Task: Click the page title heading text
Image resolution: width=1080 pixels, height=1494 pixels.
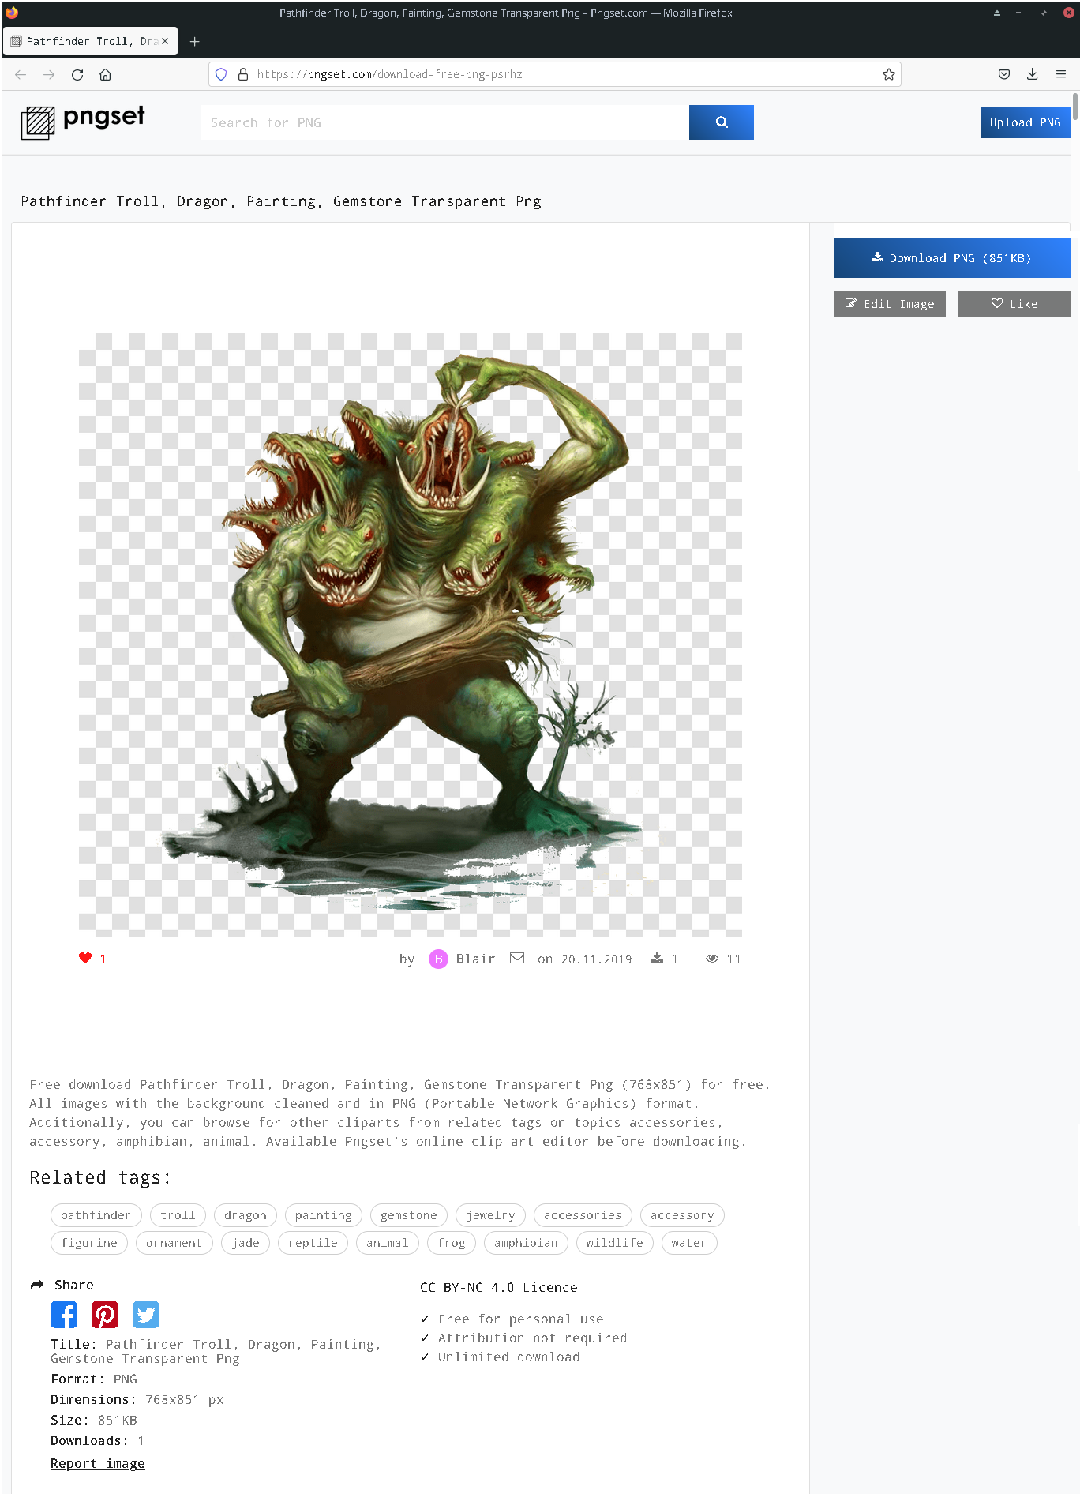Action: tap(281, 201)
